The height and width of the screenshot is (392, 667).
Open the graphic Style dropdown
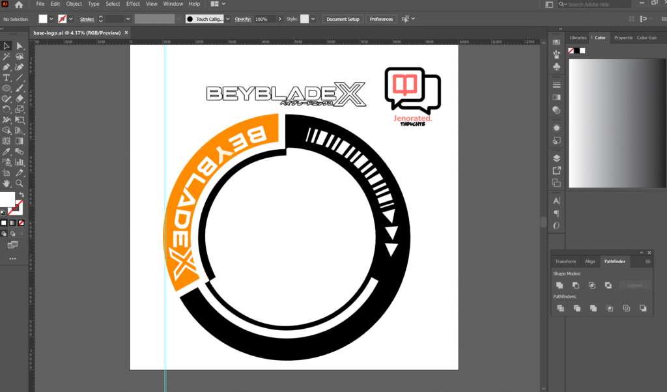(313, 19)
